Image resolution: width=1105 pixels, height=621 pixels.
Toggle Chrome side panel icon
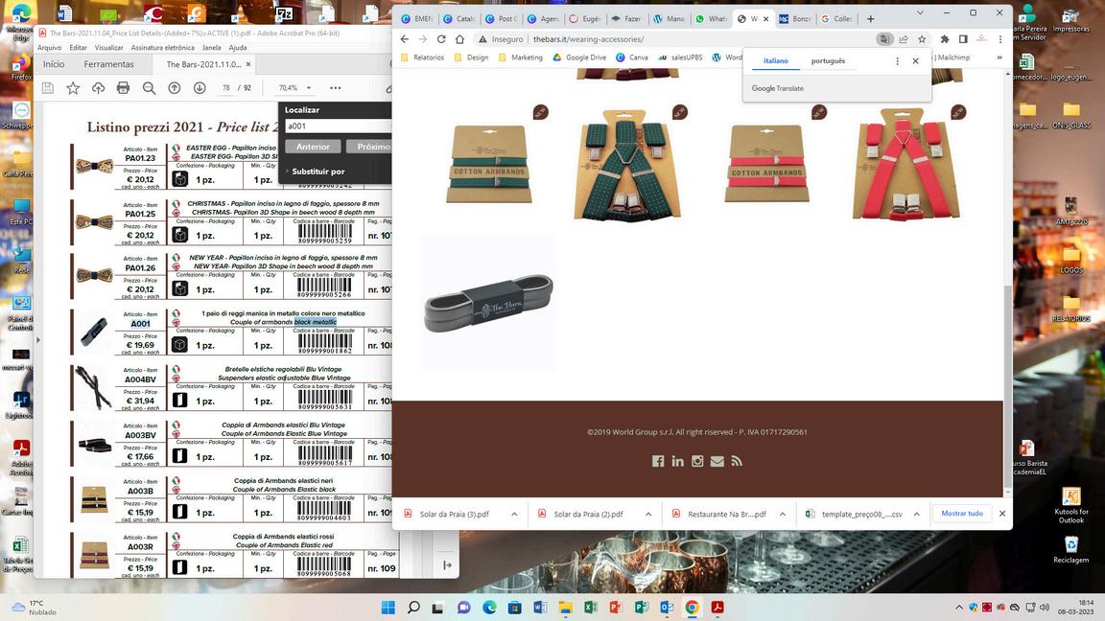963,39
